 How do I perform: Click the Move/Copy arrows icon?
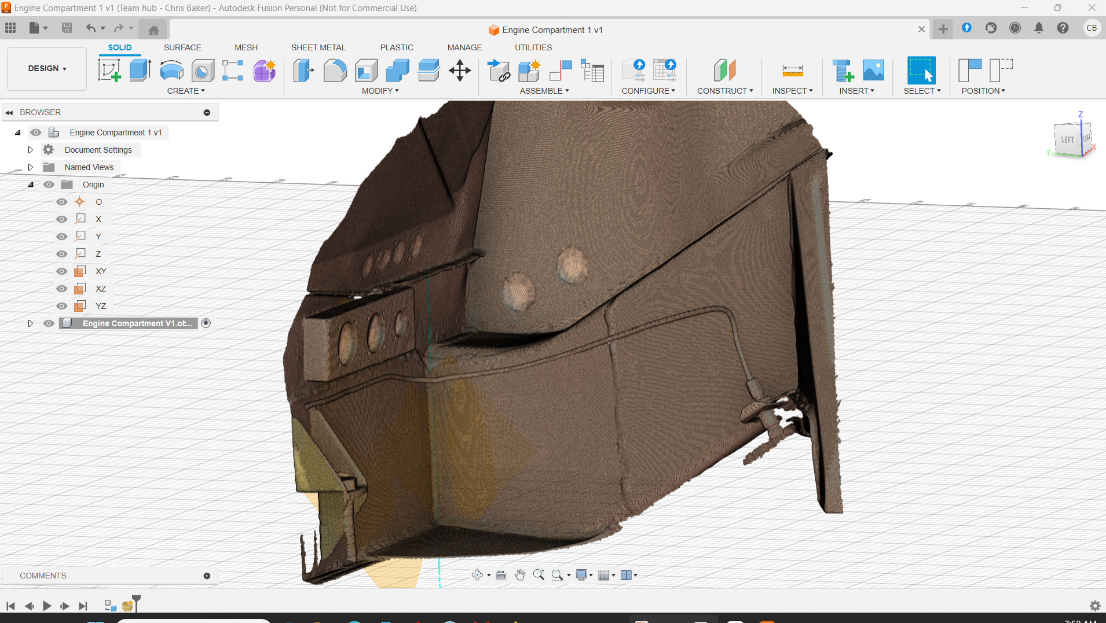click(460, 71)
